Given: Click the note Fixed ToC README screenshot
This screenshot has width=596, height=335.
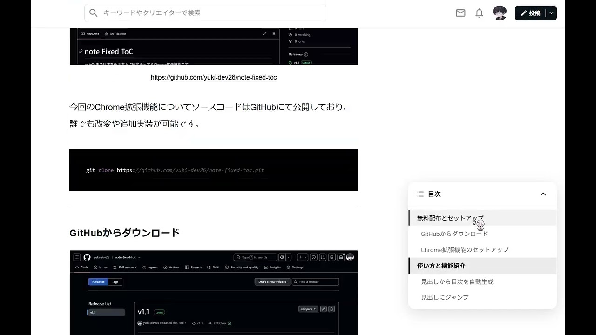Looking at the screenshot, I should pos(214,47).
